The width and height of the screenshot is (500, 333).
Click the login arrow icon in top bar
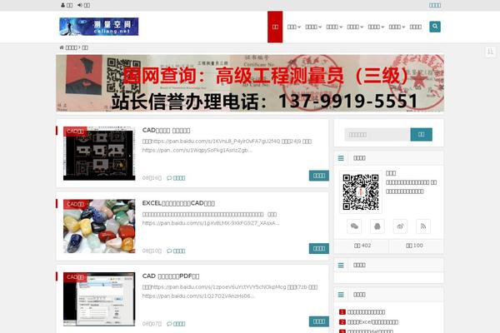(x=80, y=5)
